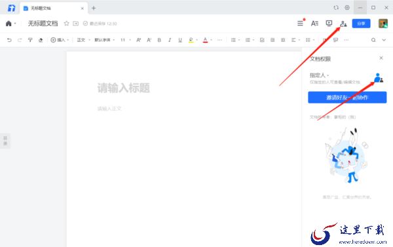Viewport: 393px width, 247px height.
Task: Open the highlight color dropdown arrow
Action: pyautogui.click(x=196, y=40)
